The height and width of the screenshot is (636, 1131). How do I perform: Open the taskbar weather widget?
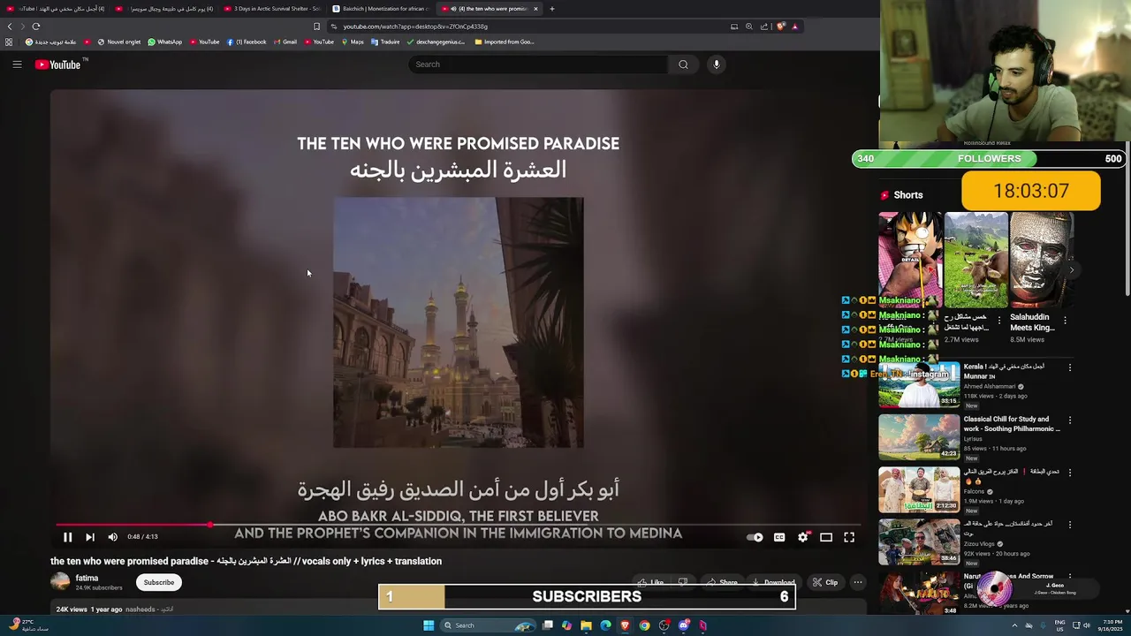click(28, 625)
